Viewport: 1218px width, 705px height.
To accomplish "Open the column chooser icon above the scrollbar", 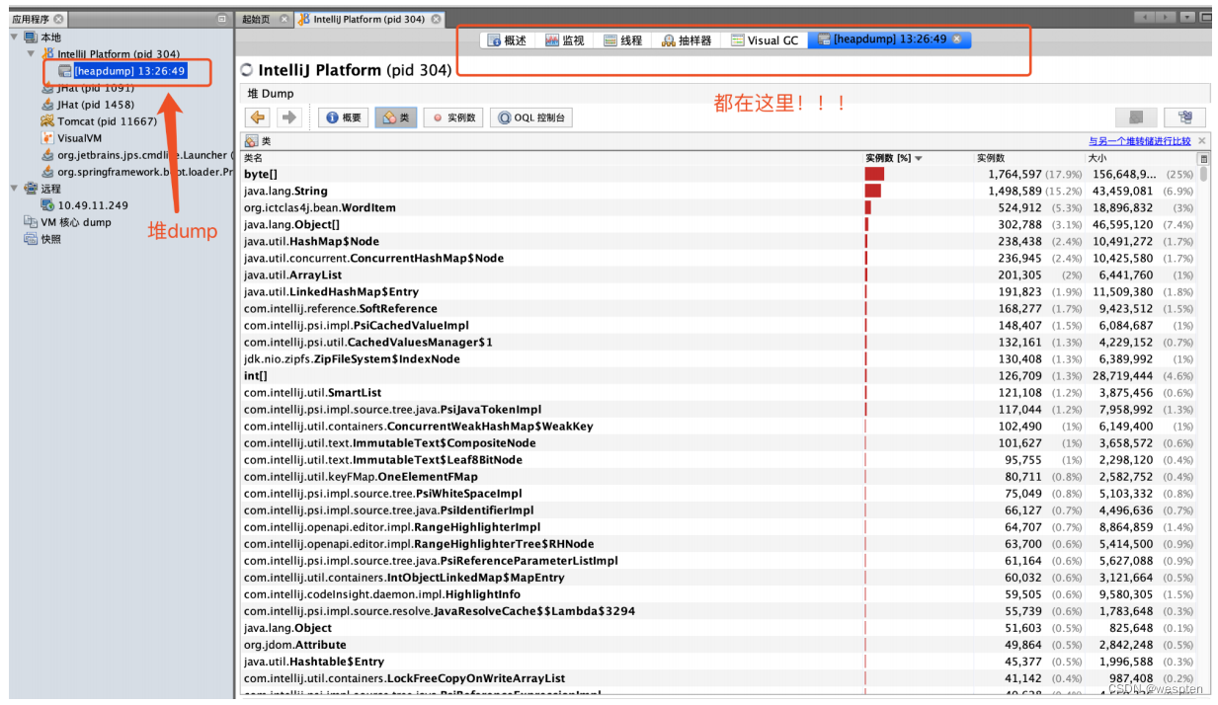I will coord(1203,158).
